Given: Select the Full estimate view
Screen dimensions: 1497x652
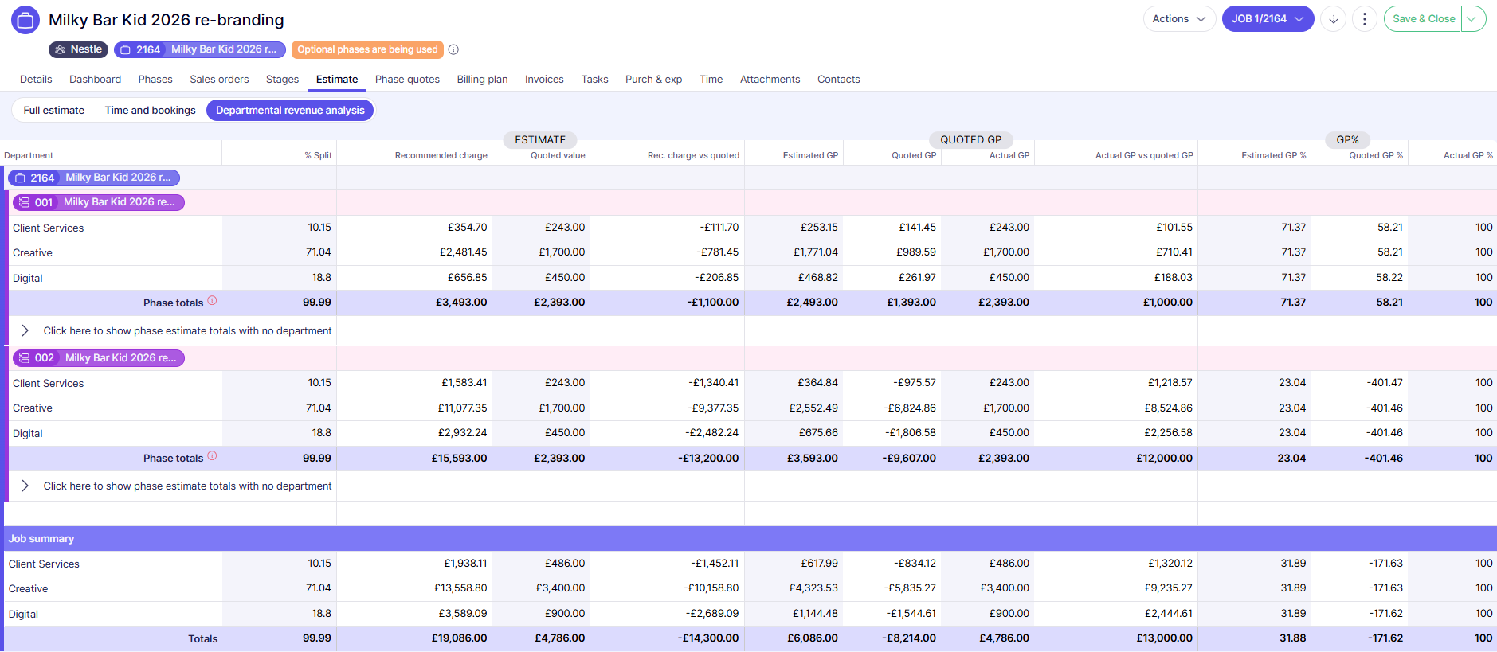Looking at the screenshot, I should coord(53,111).
